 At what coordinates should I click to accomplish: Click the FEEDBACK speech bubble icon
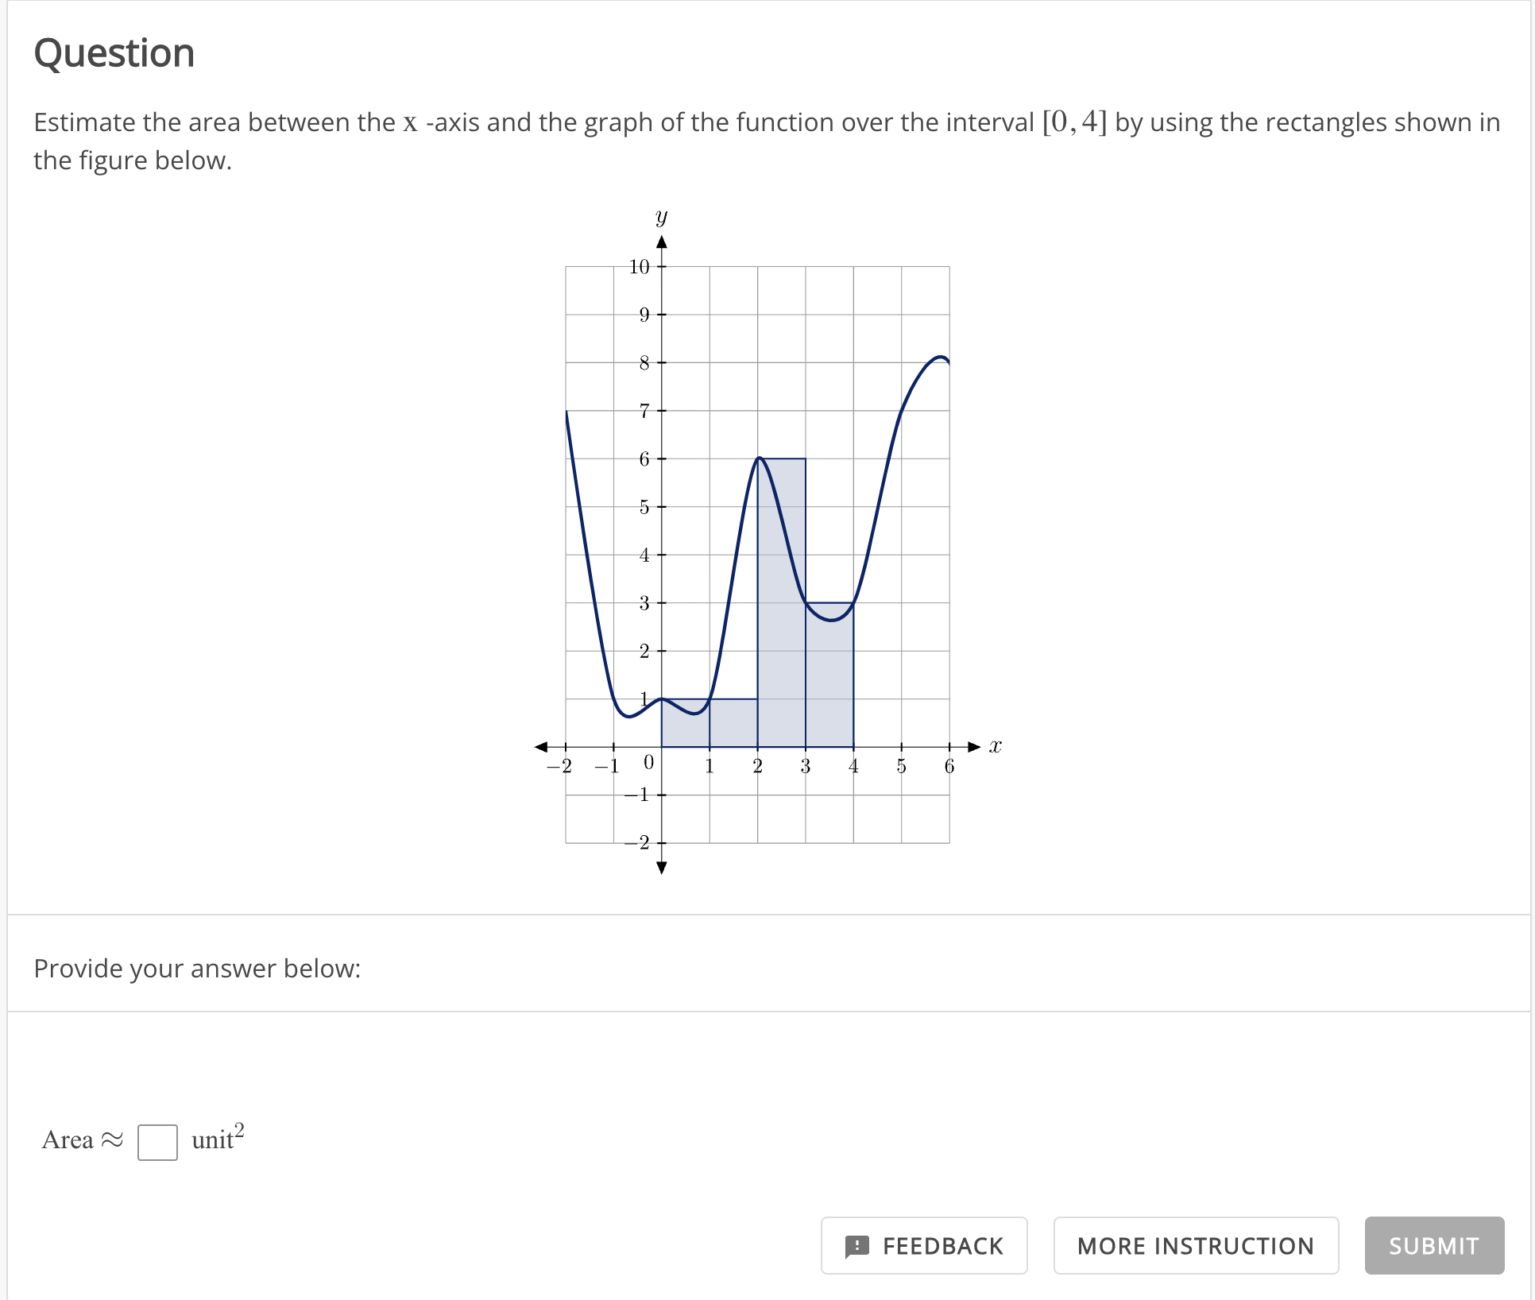[859, 1245]
